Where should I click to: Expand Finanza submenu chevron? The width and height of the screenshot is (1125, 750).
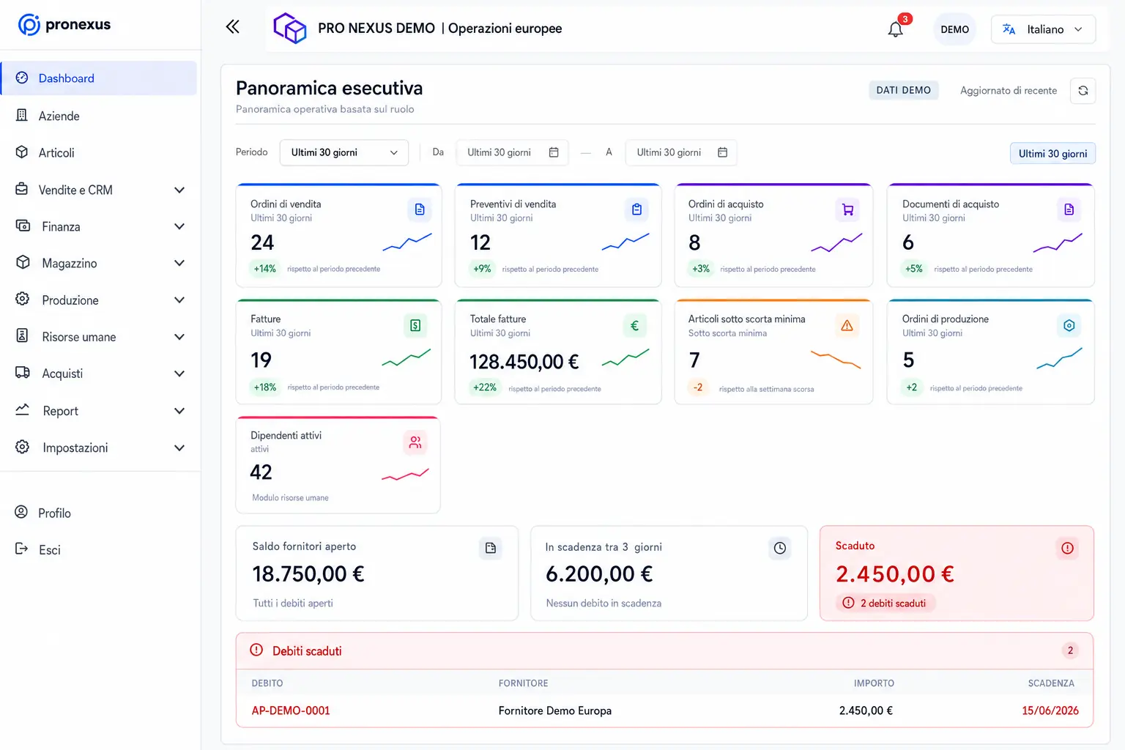[x=179, y=226]
